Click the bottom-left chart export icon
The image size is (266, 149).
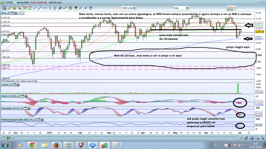click(3, 138)
